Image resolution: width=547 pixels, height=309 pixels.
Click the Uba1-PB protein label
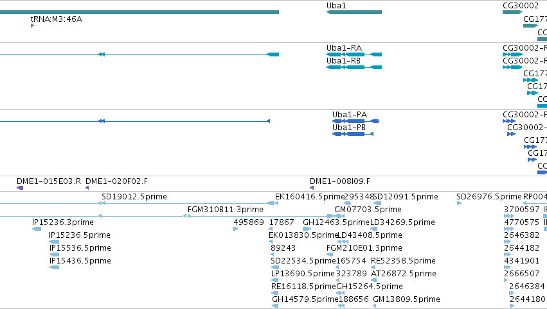coord(349,128)
